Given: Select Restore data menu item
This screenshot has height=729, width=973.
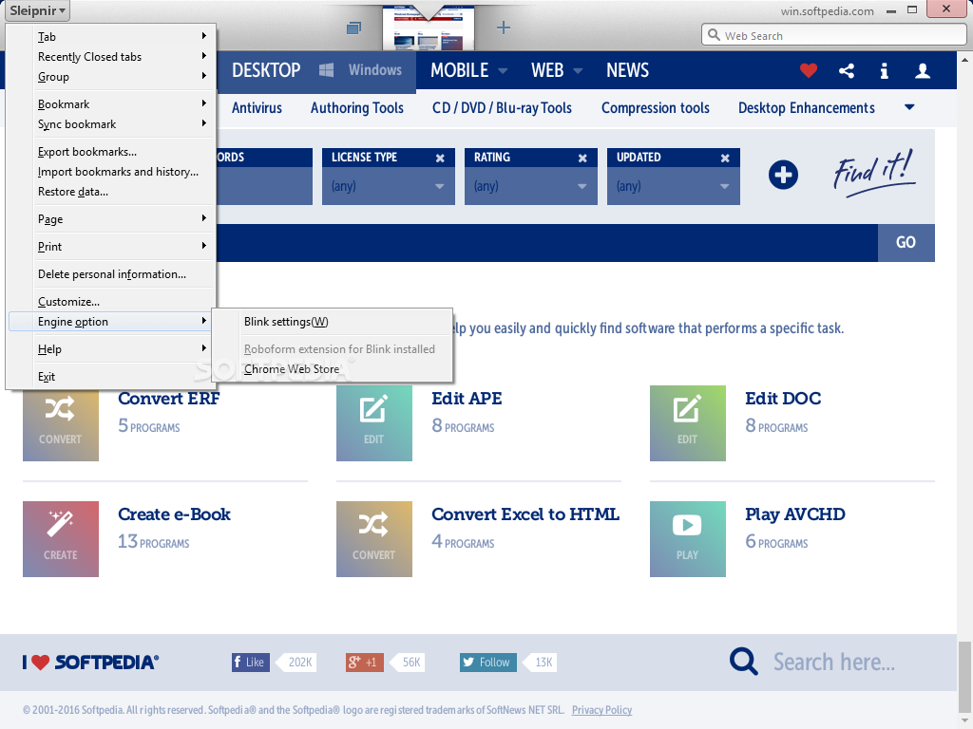Looking at the screenshot, I should point(110,192).
